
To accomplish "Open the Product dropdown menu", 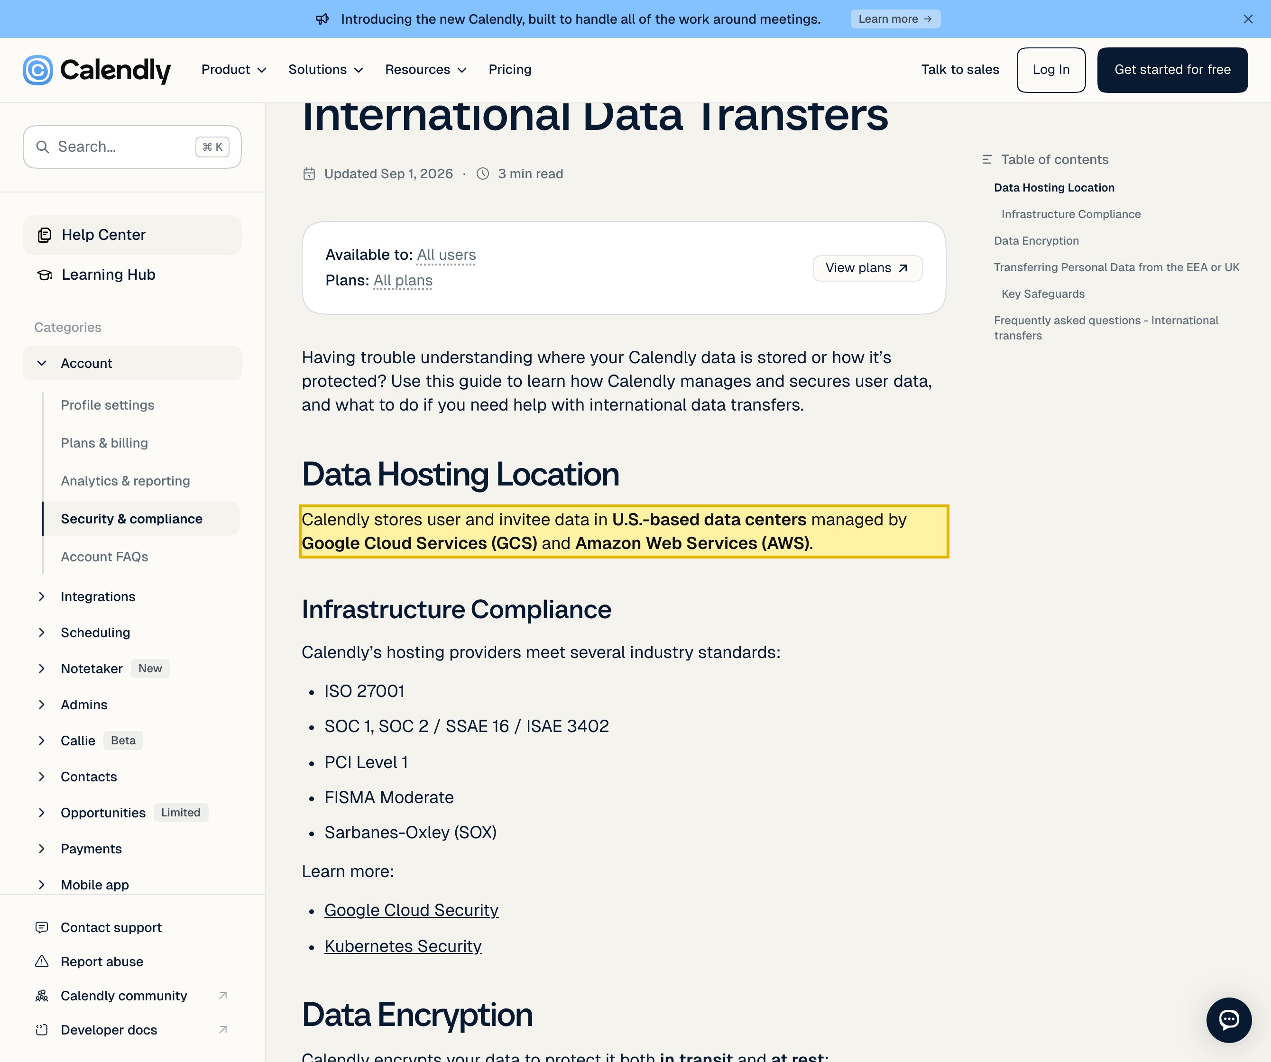I will 234,70.
